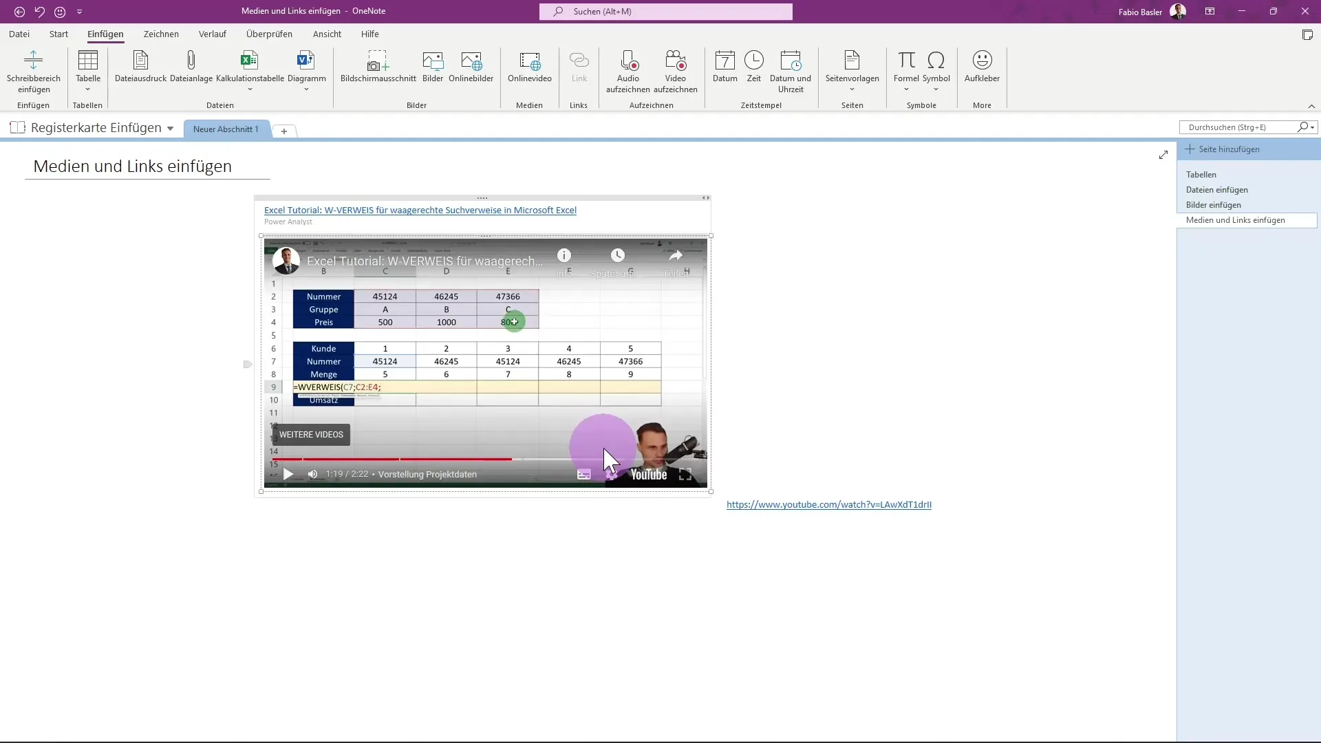
Task: Click the share arrow on video
Action: [676, 255]
